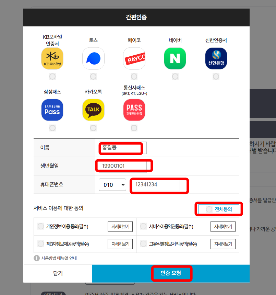Click the 삼성패스 label text
Image resolution: width=276 pixels, height=295 pixels.
(52, 92)
